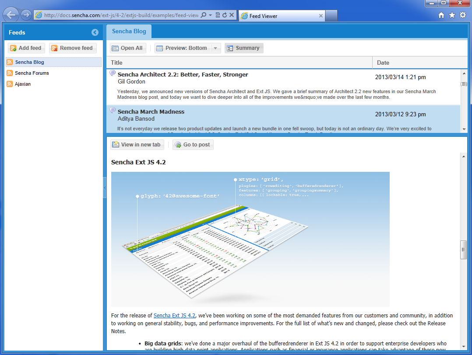Click the address bar URL field
This screenshot has height=355, width=472.
pos(121,15)
